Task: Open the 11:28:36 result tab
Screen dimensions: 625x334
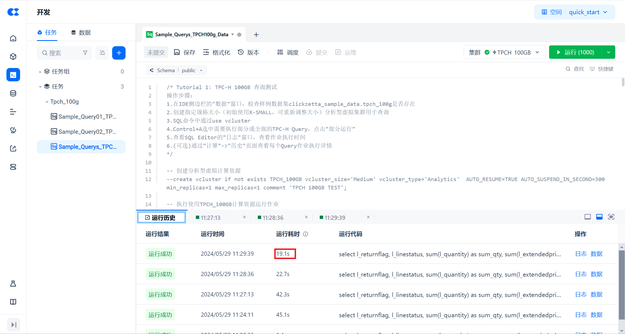Action: (x=273, y=218)
